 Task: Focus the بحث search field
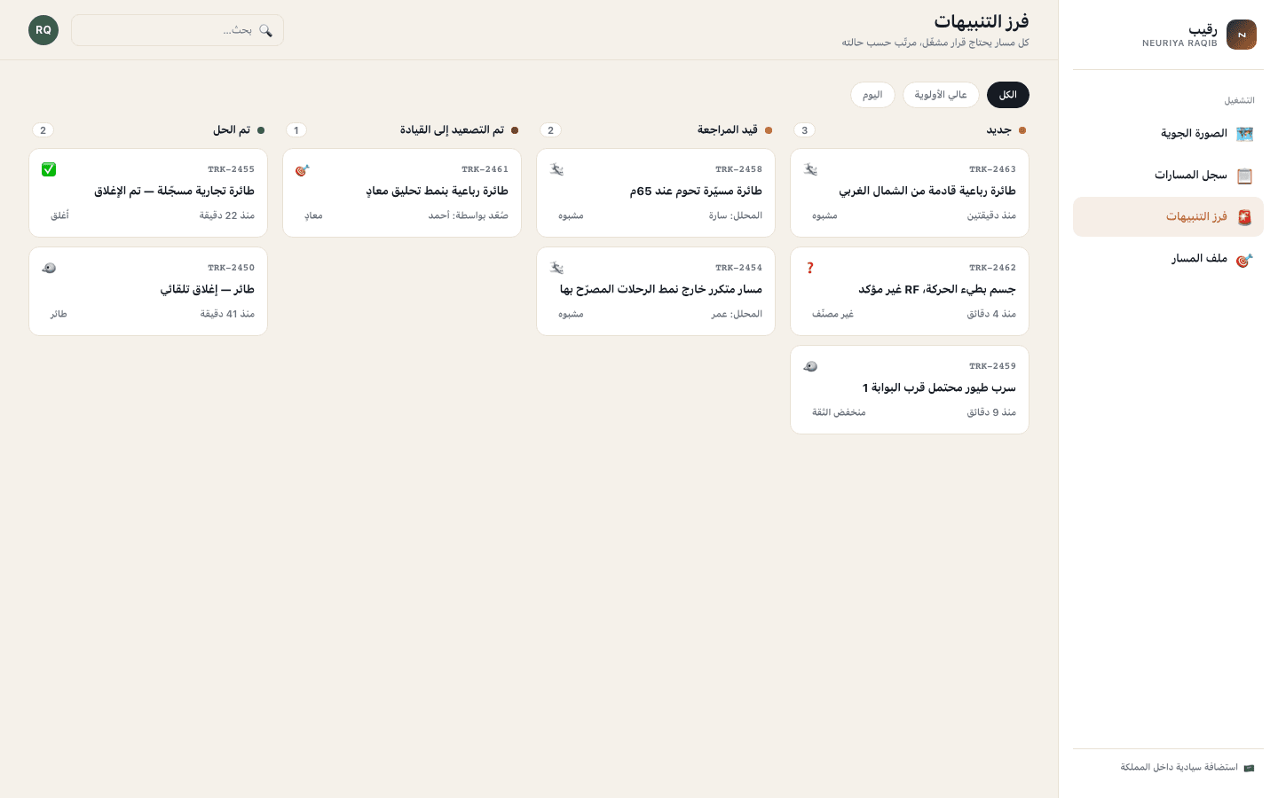tap(177, 30)
